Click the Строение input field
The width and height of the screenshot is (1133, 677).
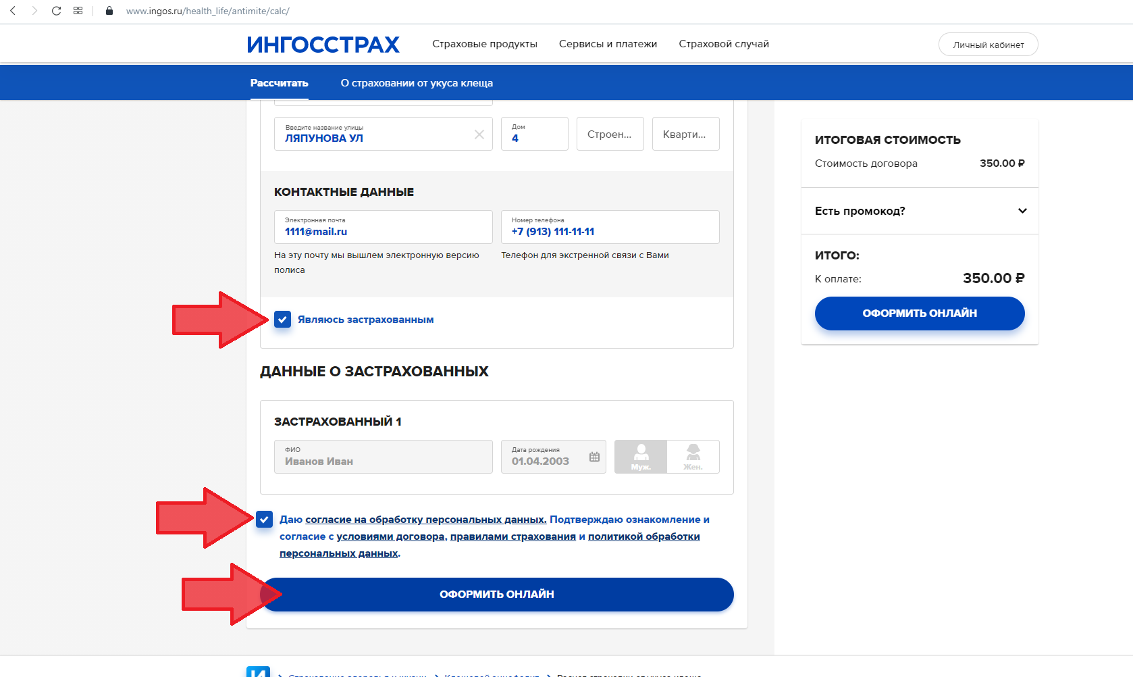tap(610, 134)
